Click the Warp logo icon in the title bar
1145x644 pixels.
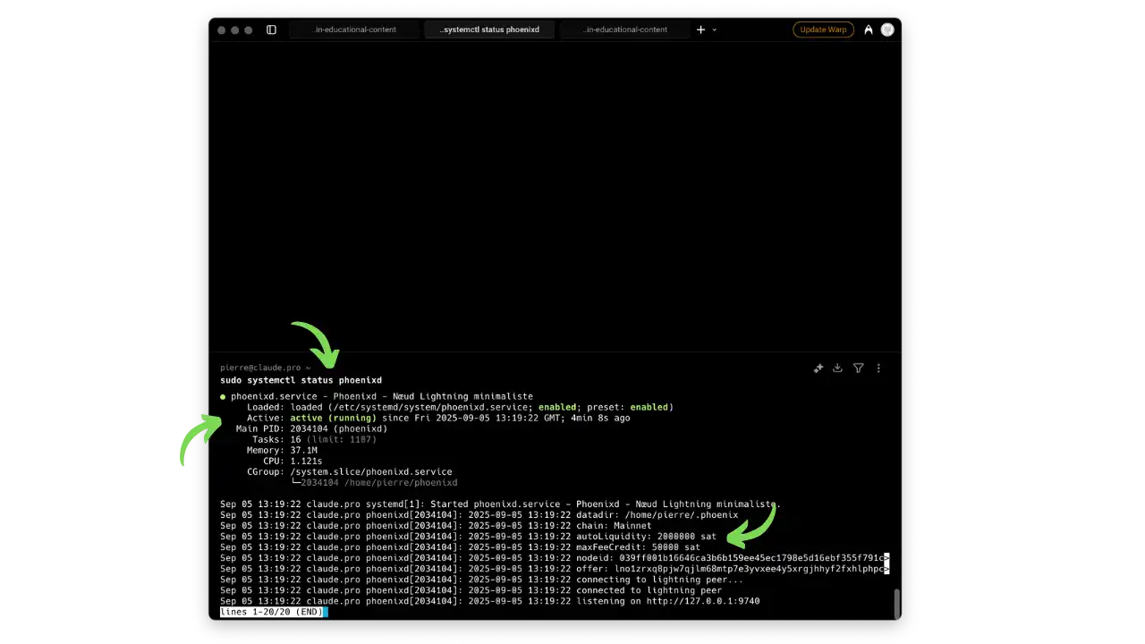tap(869, 30)
